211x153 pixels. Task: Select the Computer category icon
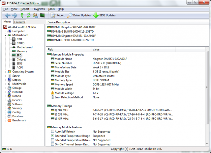pos(10,31)
